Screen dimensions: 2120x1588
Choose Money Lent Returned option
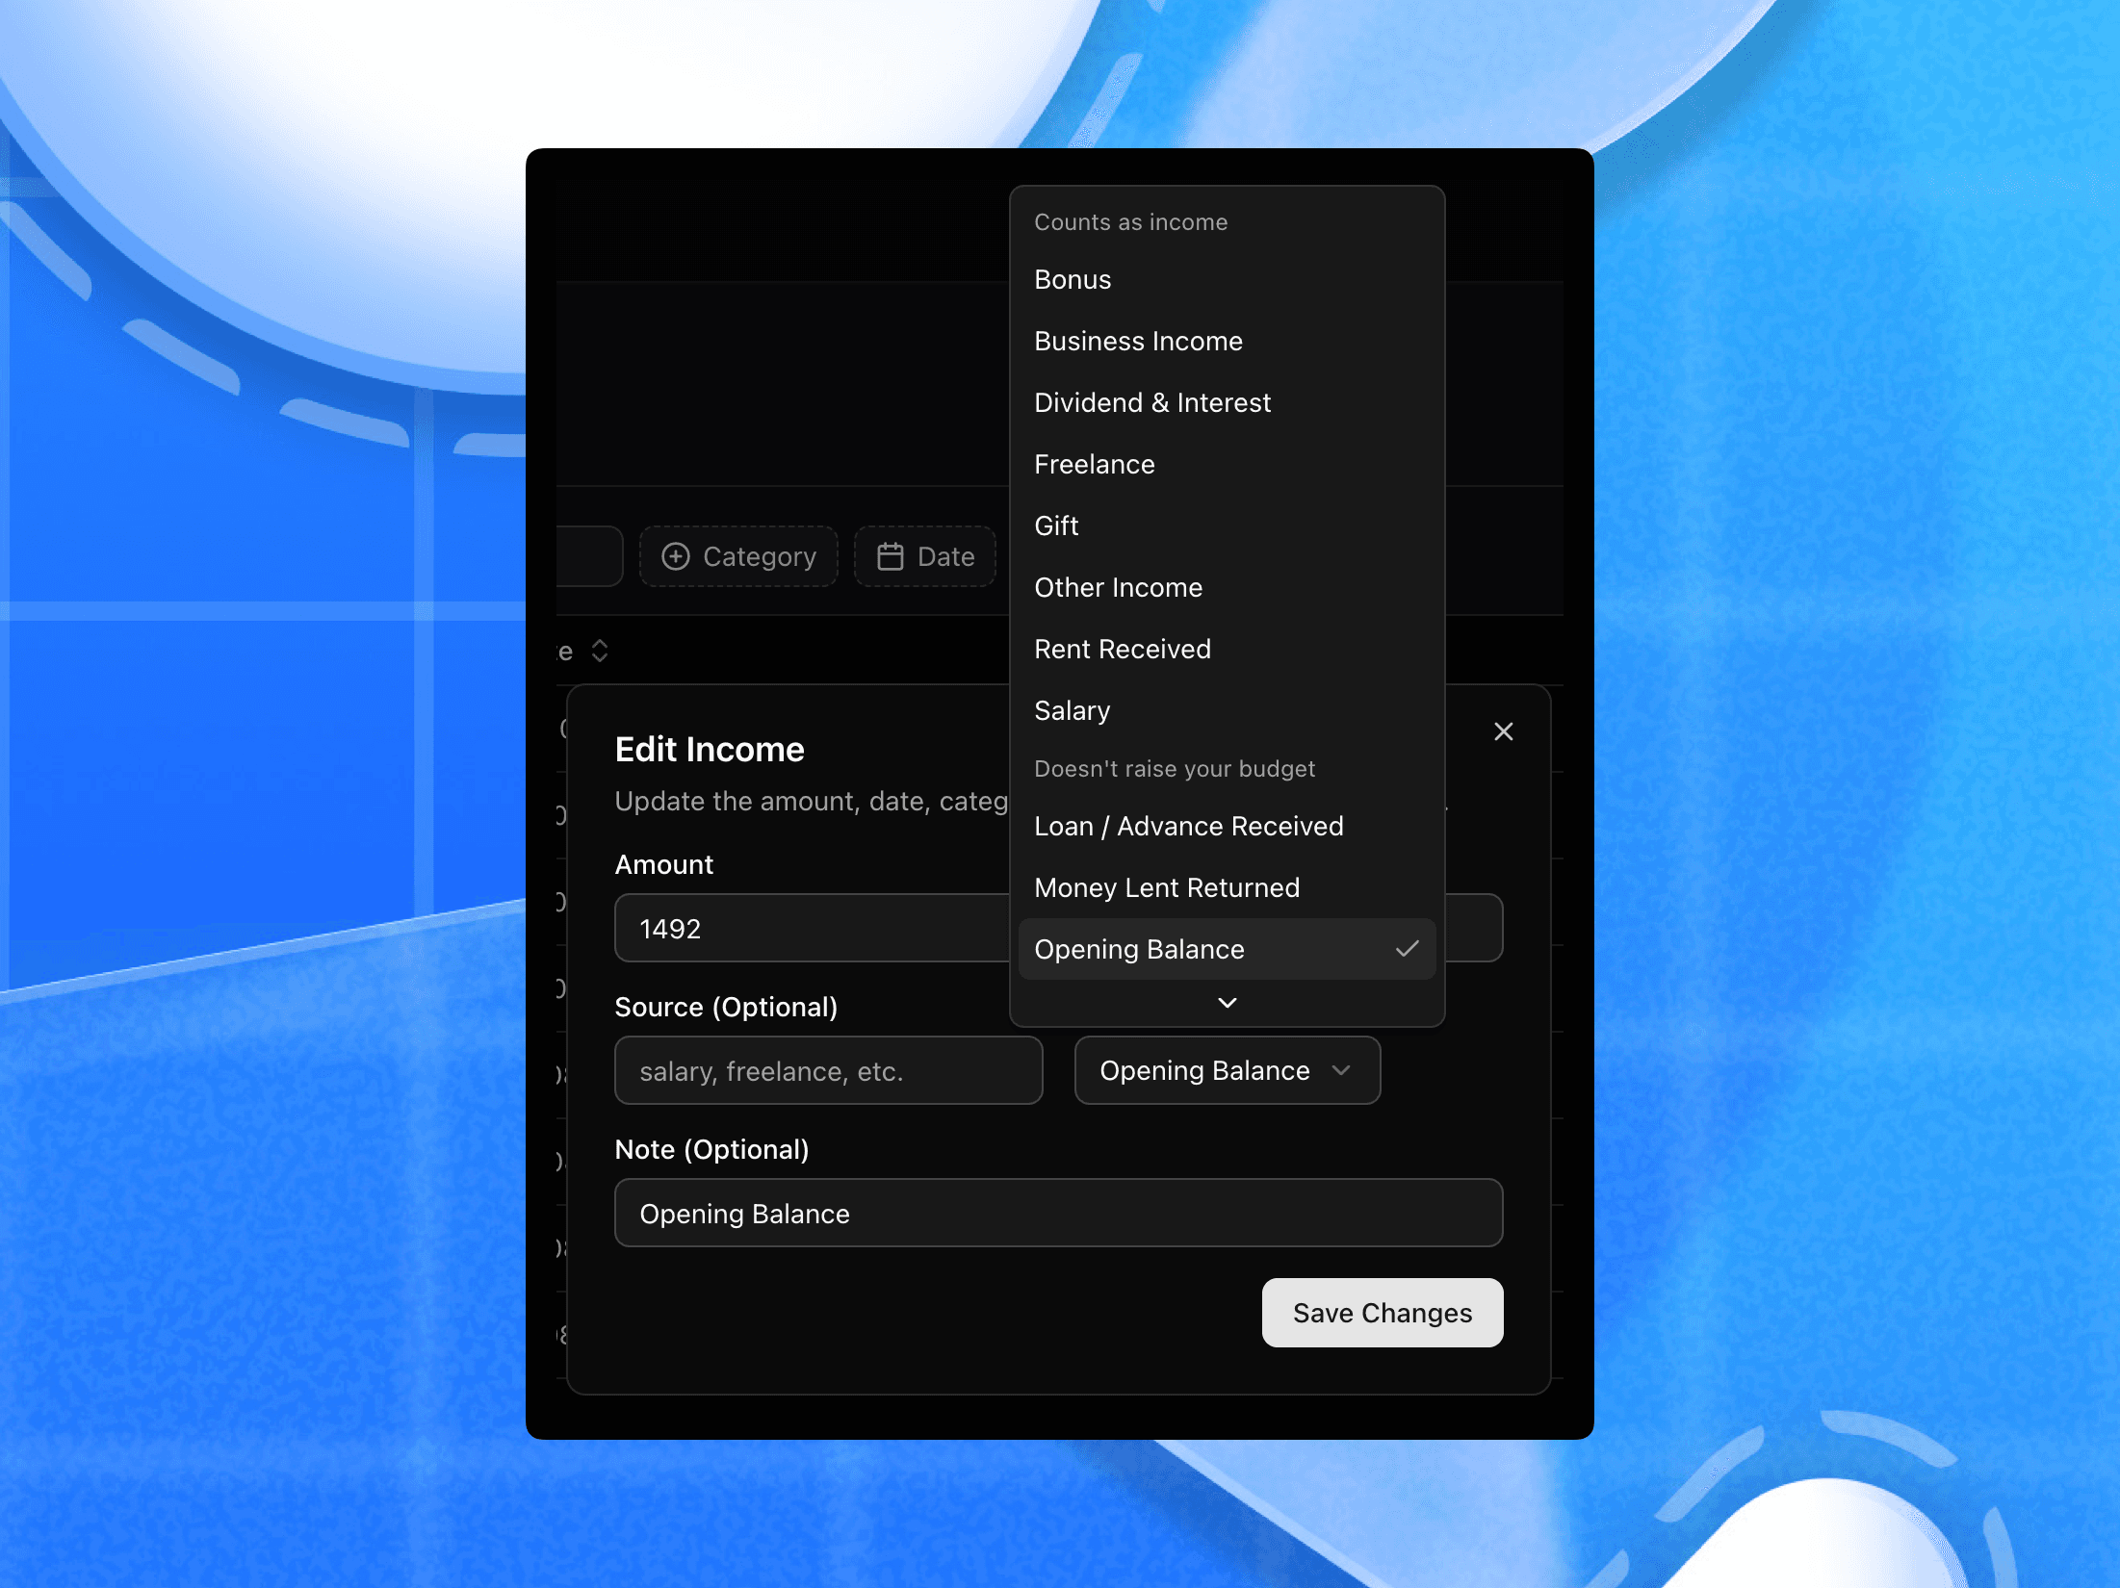pyautogui.click(x=1227, y=887)
